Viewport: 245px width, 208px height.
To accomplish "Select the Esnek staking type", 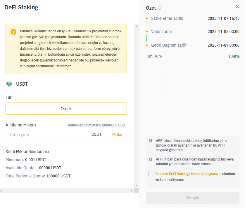I will (66, 109).
